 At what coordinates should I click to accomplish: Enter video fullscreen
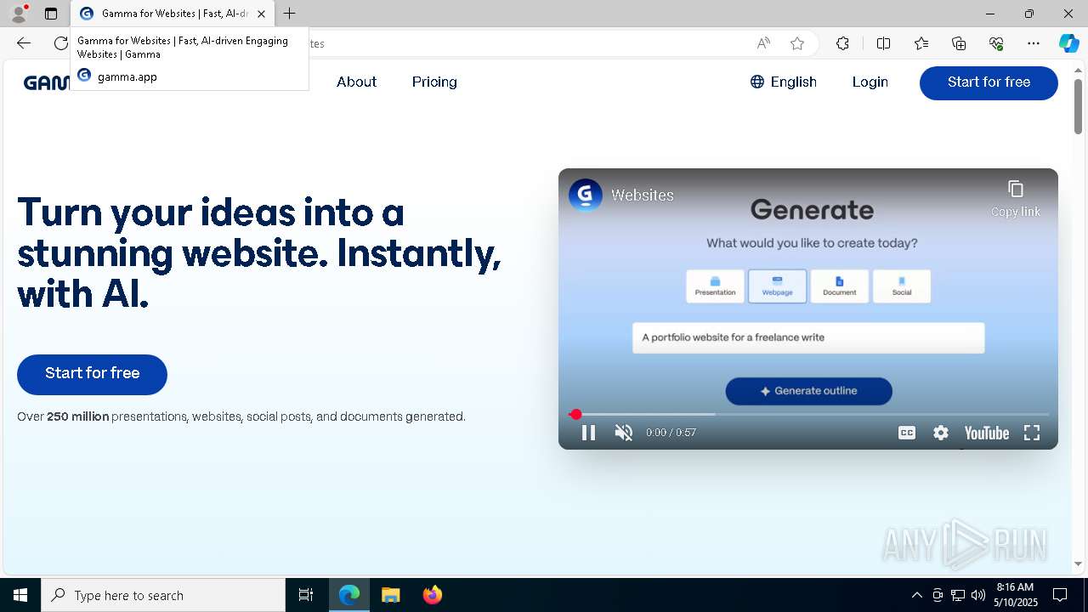point(1032,433)
